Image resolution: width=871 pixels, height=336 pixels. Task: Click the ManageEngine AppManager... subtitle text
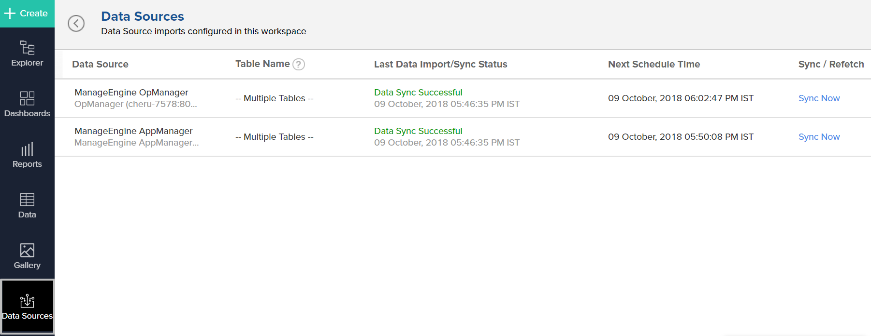click(x=136, y=143)
